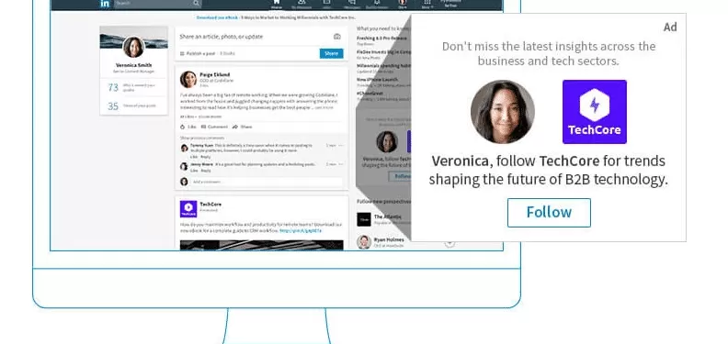Open the My Network tab
The width and height of the screenshot is (728, 344).
301,5
